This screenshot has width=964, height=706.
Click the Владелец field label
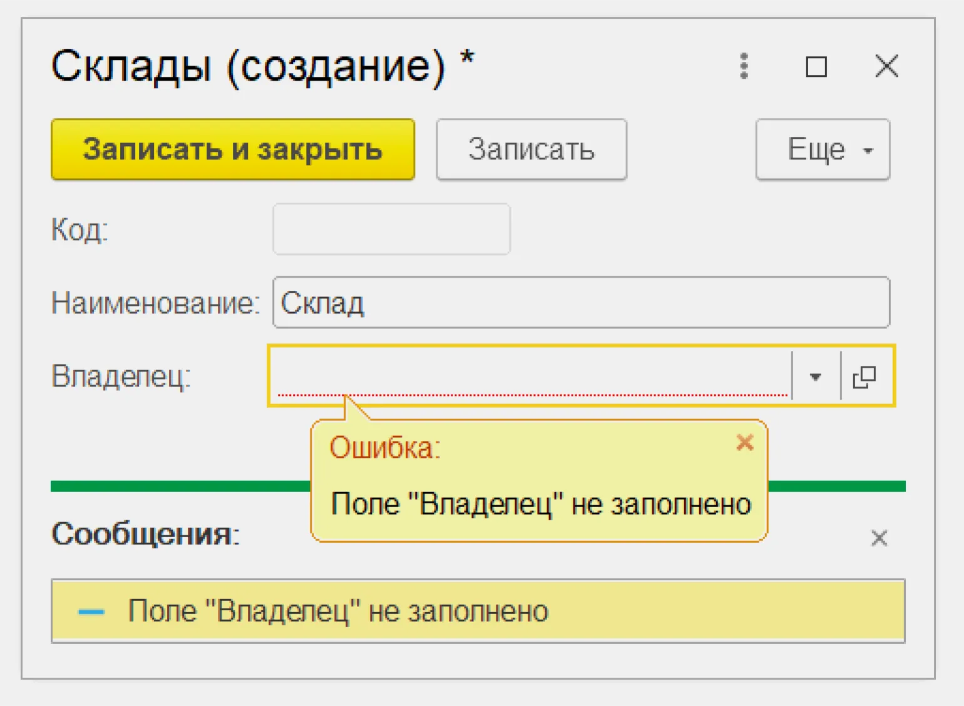click(121, 376)
